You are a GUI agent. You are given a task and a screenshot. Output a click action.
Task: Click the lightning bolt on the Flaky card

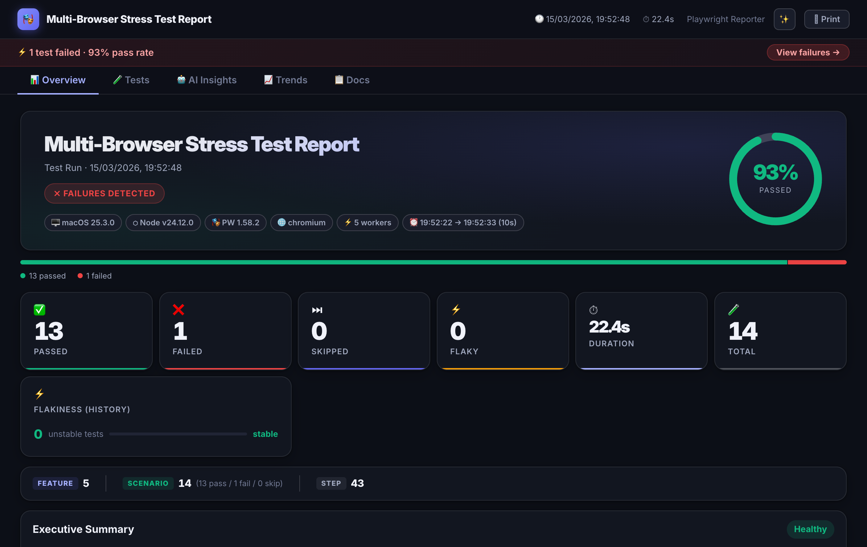[x=456, y=310]
